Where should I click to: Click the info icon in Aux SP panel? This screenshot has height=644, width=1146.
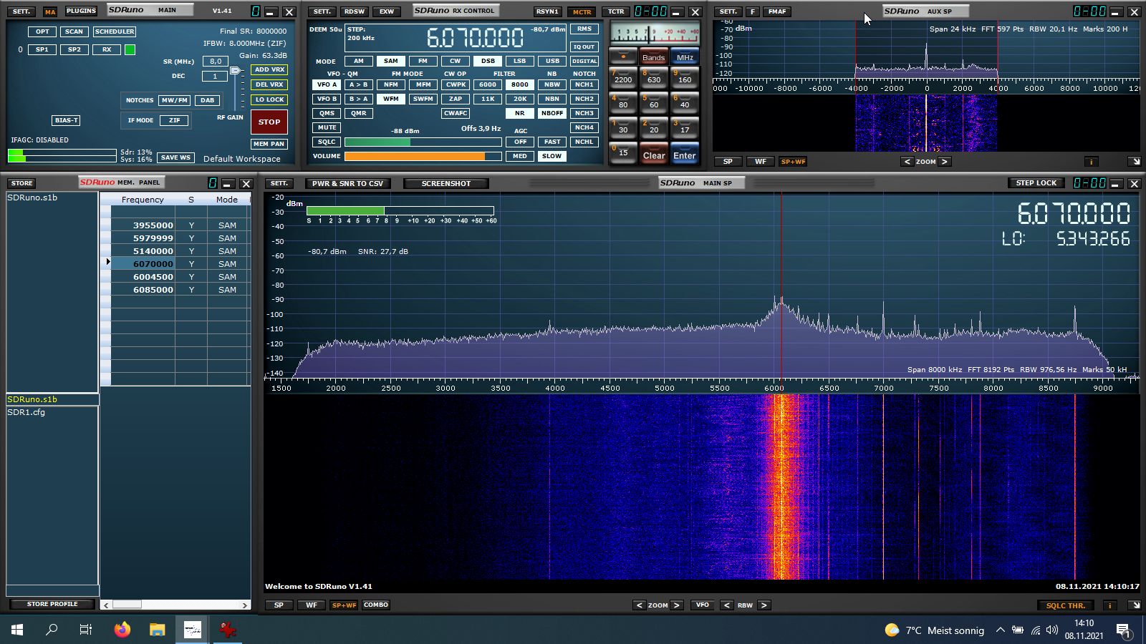click(x=1091, y=162)
